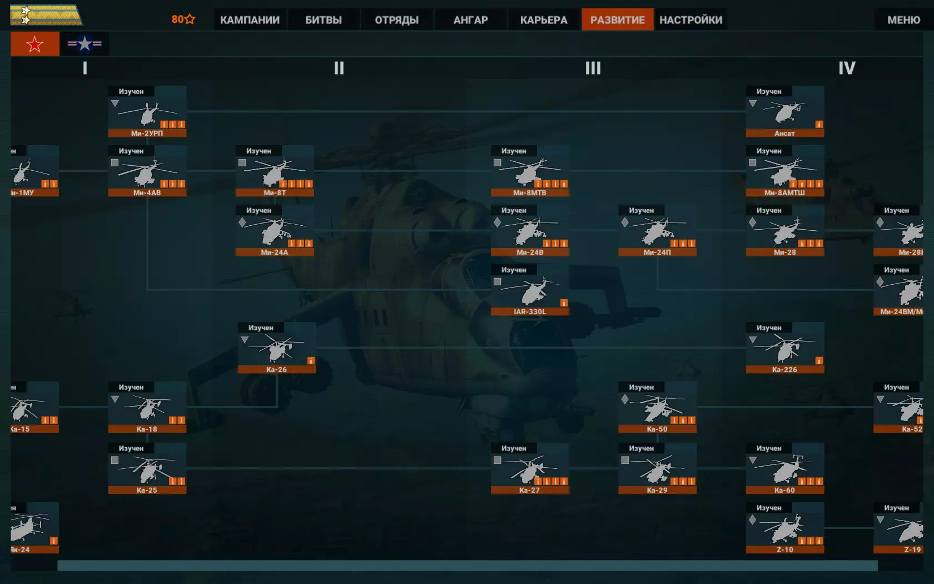The width and height of the screenshot is (934, 584).
Task: Expand the triangle marker on Ми-2УРП
Action: pyautogui.click(x=115, y=103)
